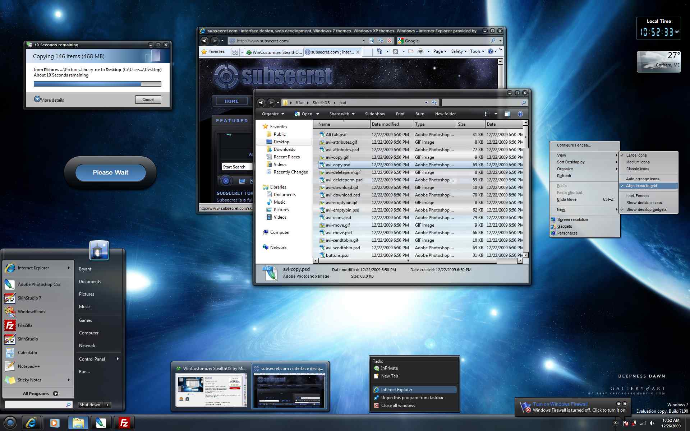Screen dimensions: 690x431
Task: Click the user picture at top of the Start menu
Action: [99, 250]
